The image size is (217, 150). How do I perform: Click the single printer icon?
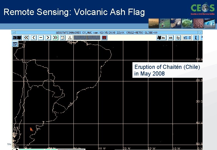171,38
